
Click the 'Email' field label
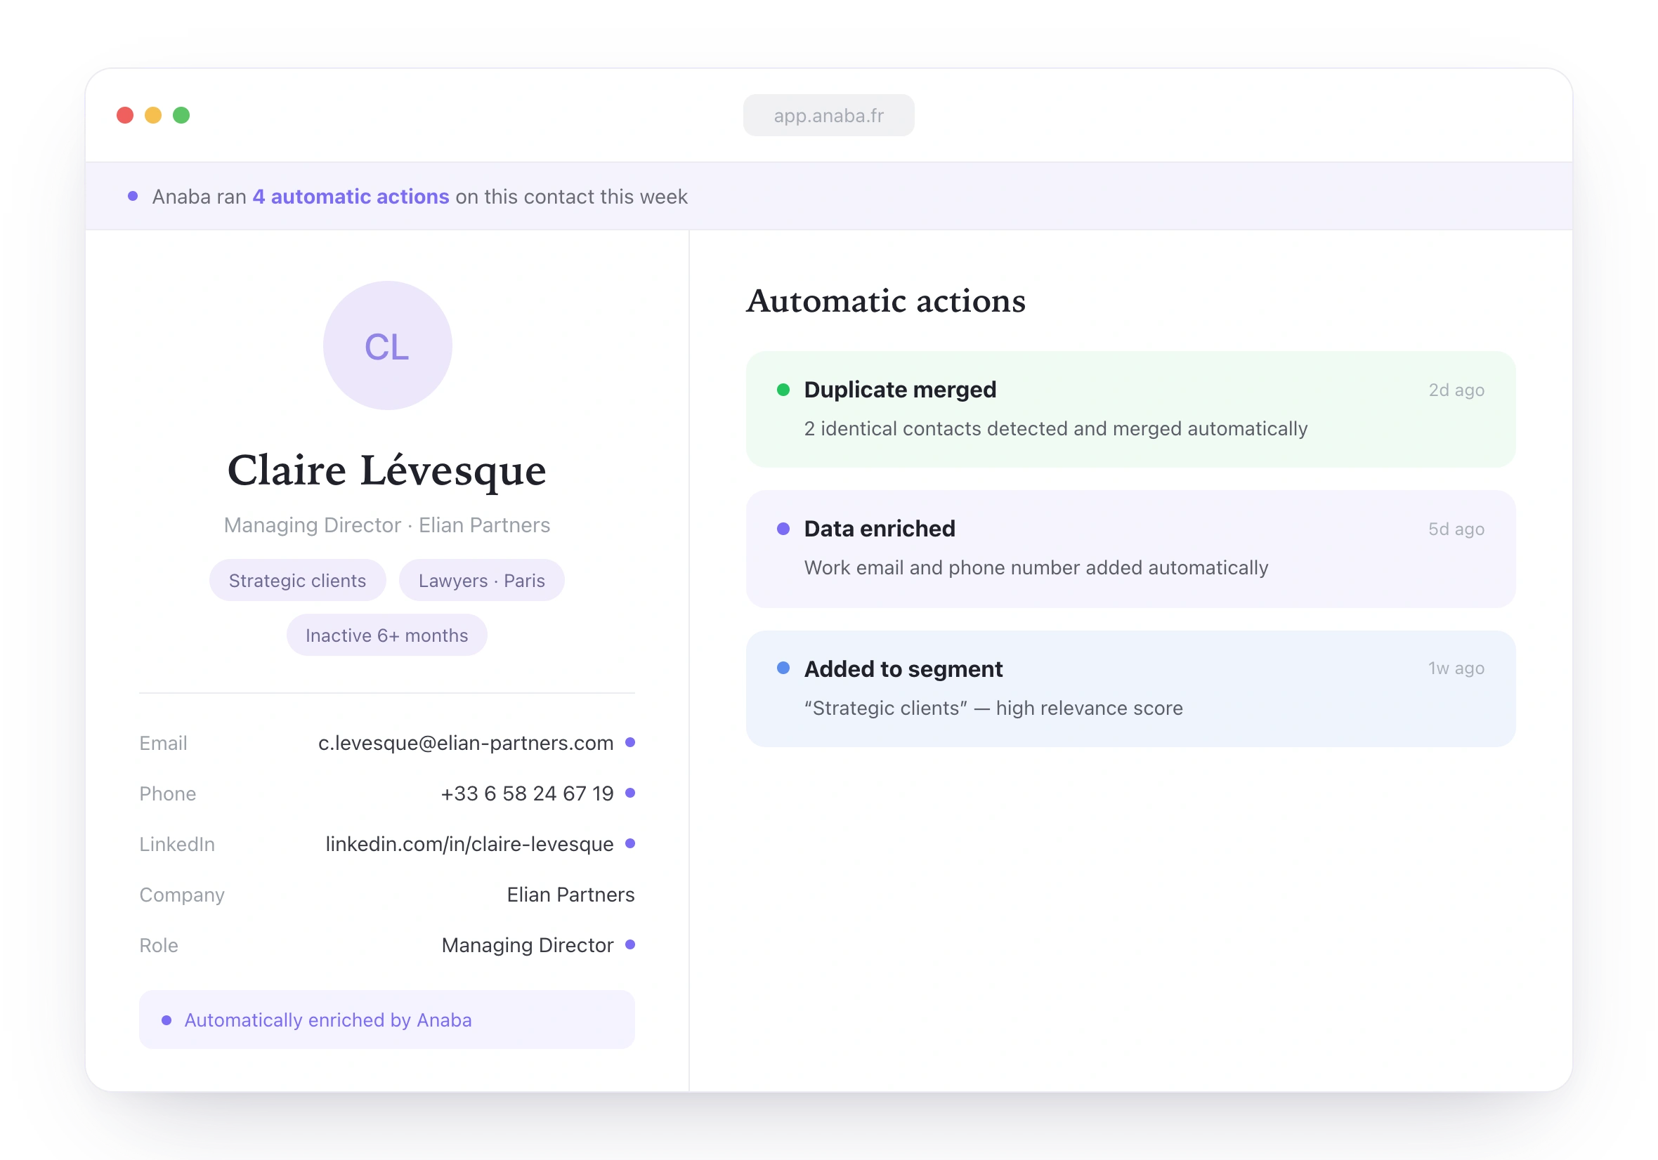163,743
